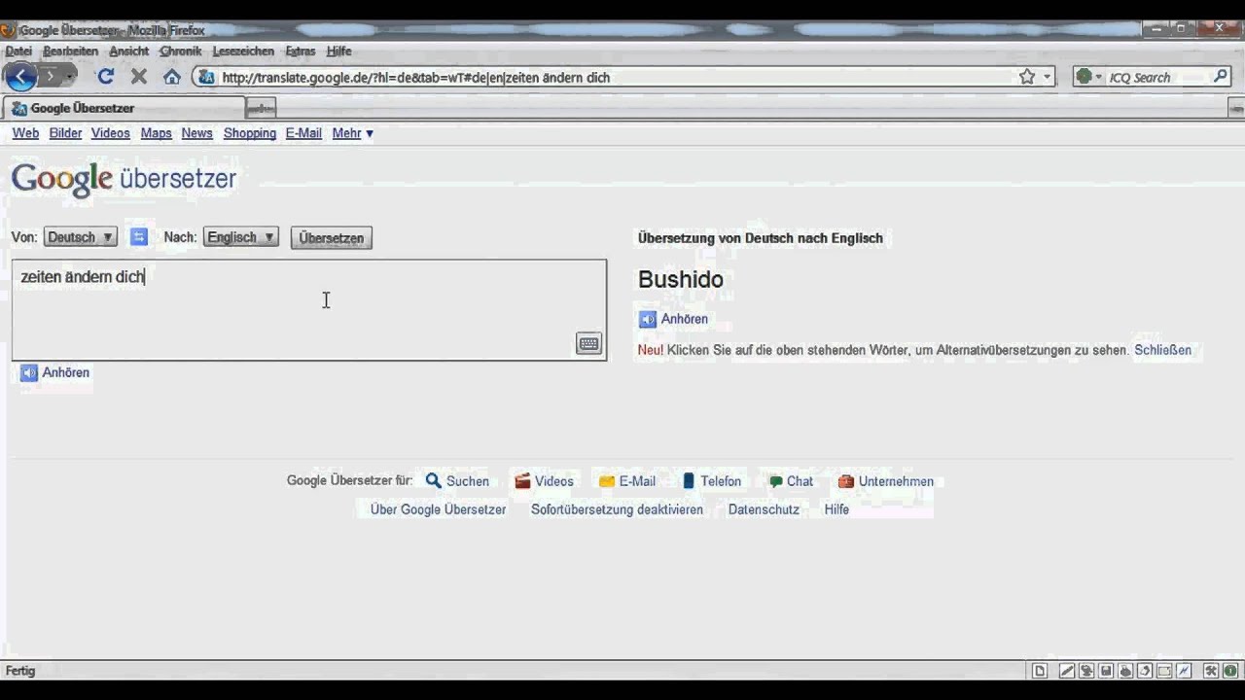Open the Telefon link
This screenshot has width=1245, height=700.
point(711,481)
